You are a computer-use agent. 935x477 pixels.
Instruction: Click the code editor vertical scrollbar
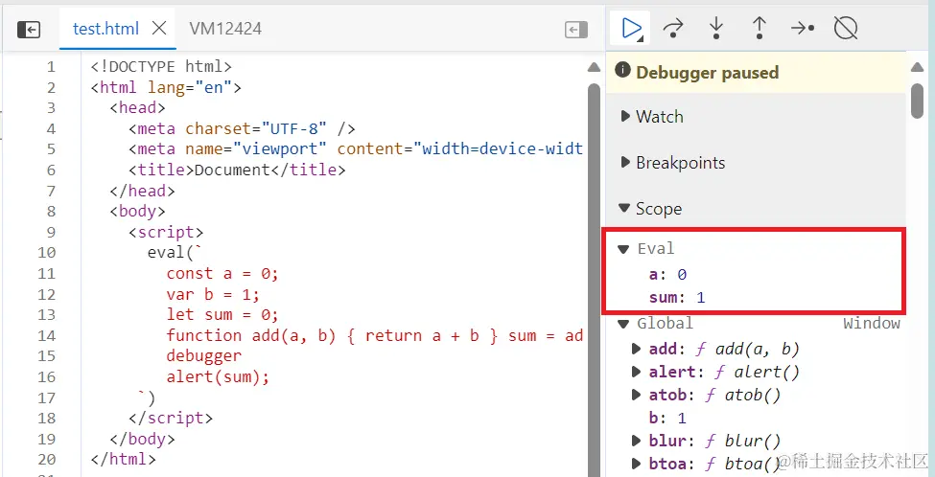coord(594,280)
